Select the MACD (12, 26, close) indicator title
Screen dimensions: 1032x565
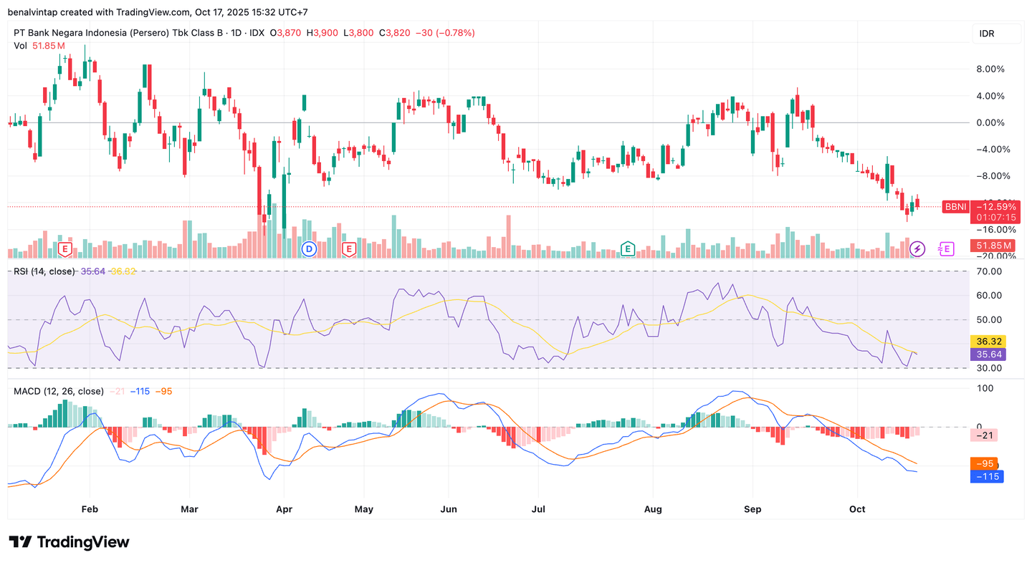point(59,391)
